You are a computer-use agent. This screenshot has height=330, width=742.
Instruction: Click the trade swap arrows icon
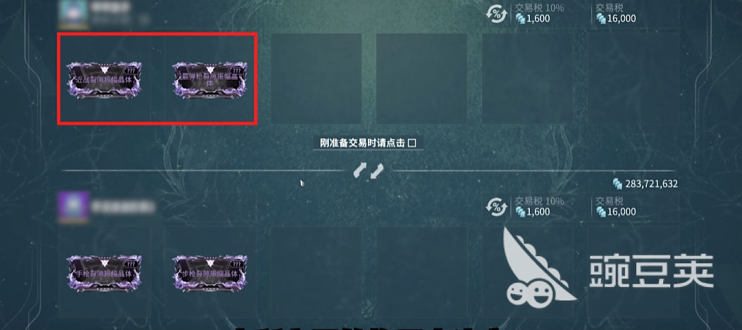coord(368,171)
